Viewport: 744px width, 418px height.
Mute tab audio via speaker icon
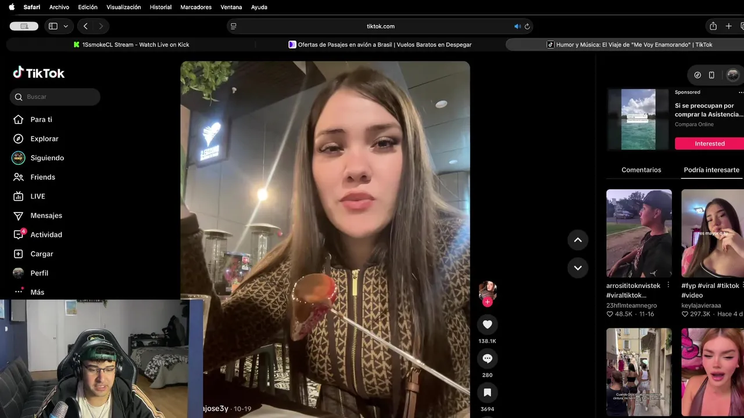point(517,26)
